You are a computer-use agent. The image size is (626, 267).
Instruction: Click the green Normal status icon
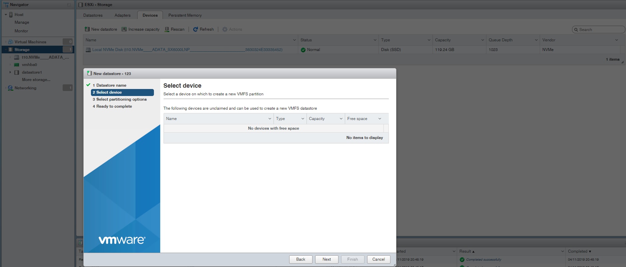click(x=303, y=50)
